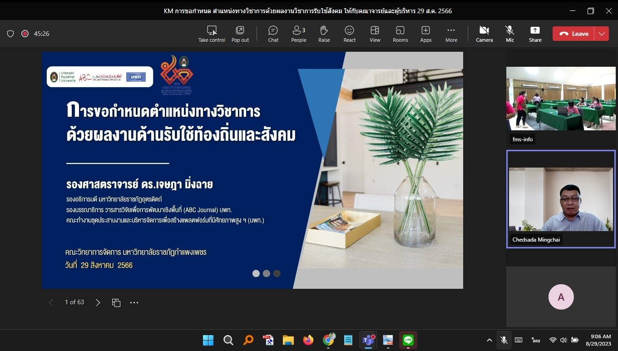Screen dimensions: 618x351
Task: Turn on the Camera
Action: pyautogui.click(x=484, y=34)
